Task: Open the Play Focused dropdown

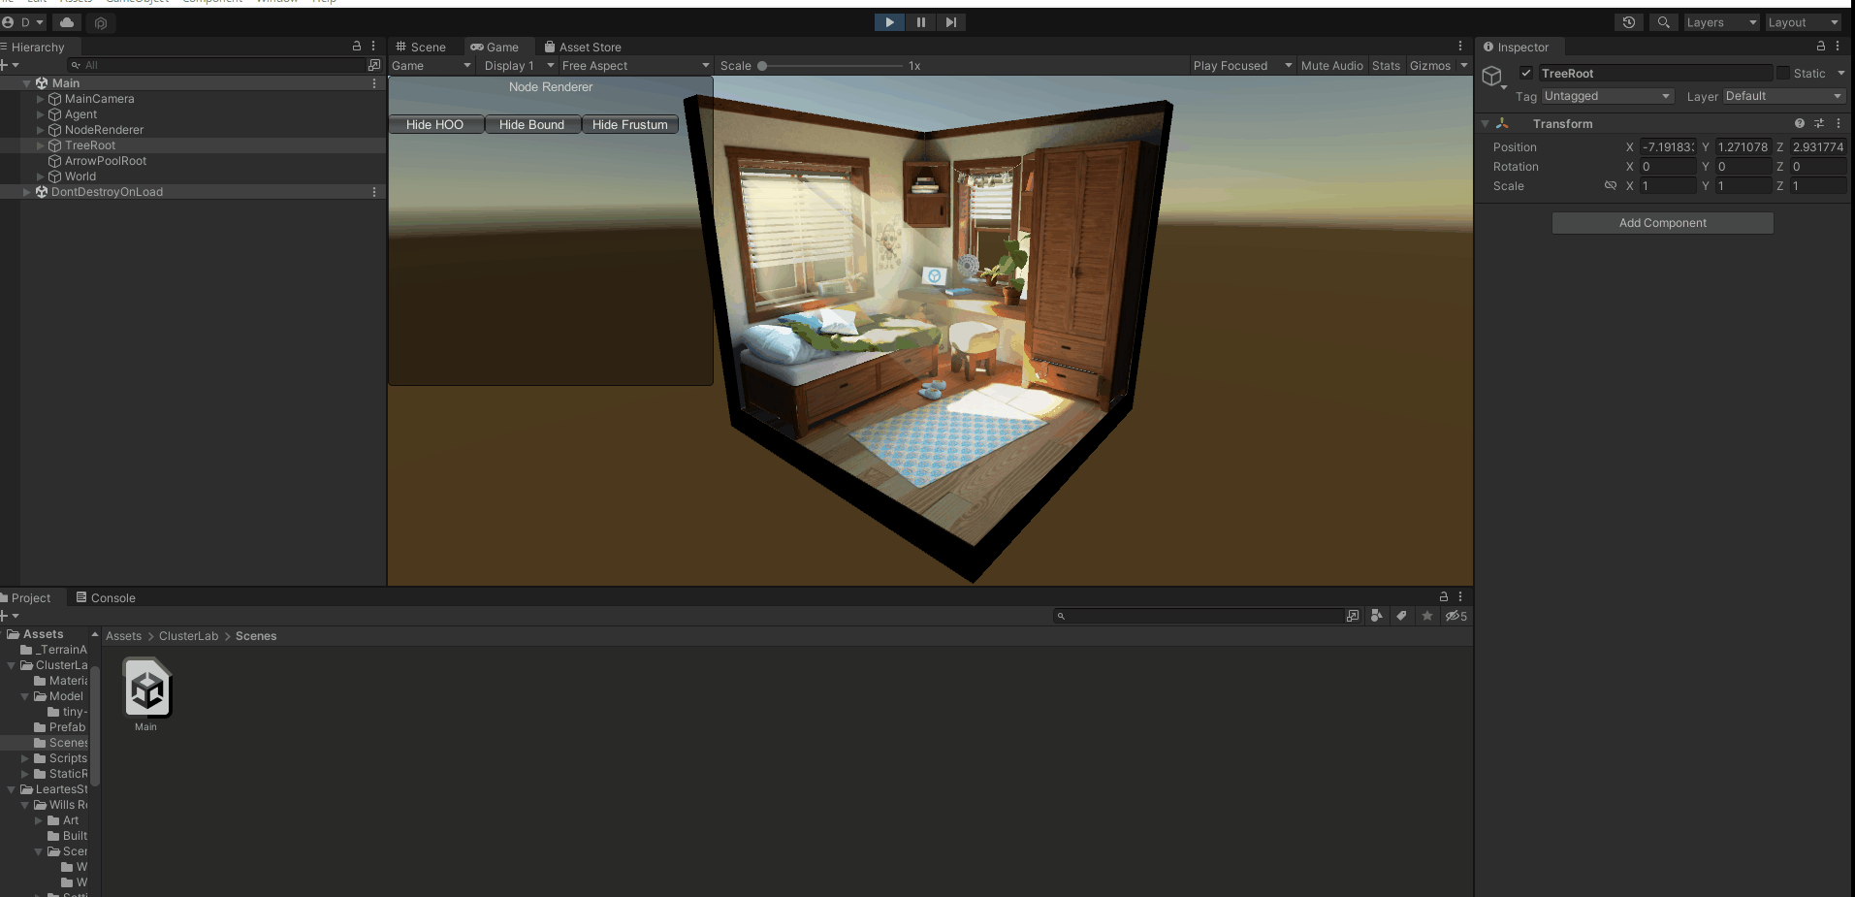Action: tap(1242, 66)
